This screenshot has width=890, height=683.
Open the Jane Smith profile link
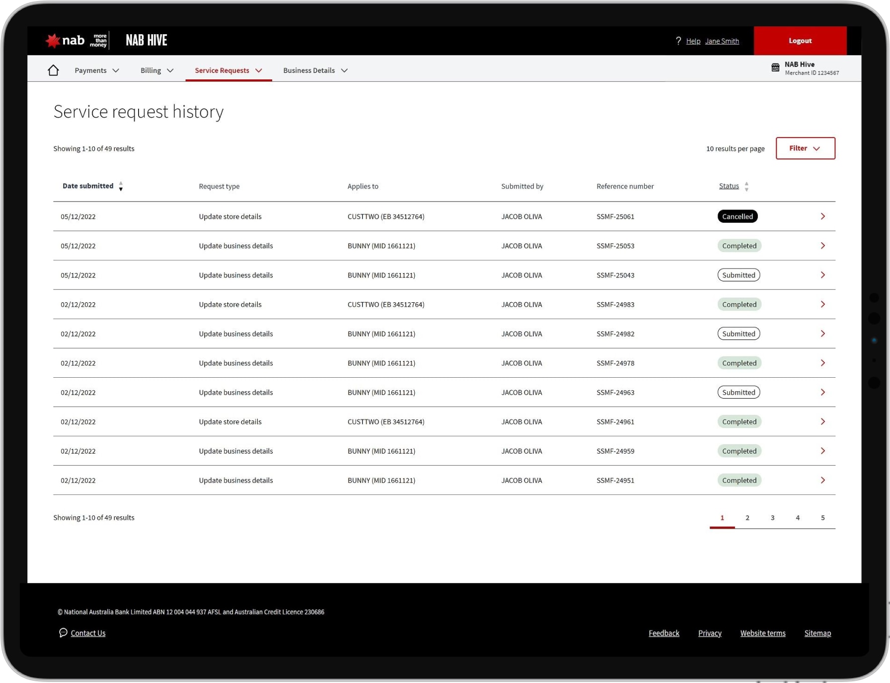[x=722, y=41]
